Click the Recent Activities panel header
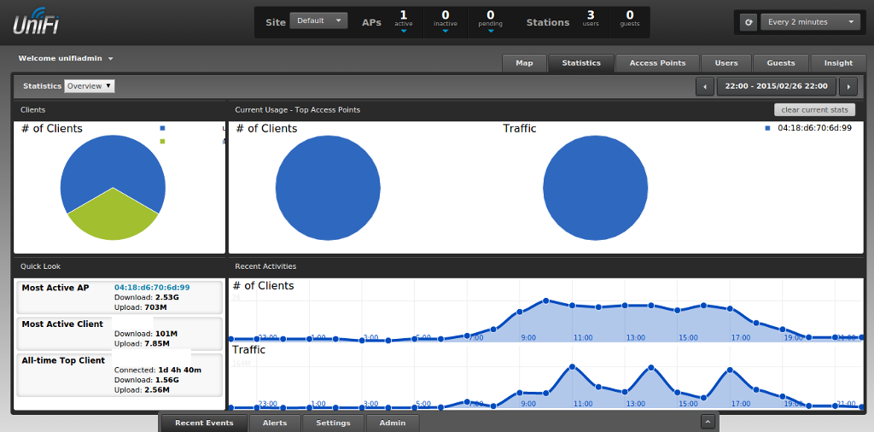Image resolution: width=874 pixels, height=432 pixels. (546, 266)
